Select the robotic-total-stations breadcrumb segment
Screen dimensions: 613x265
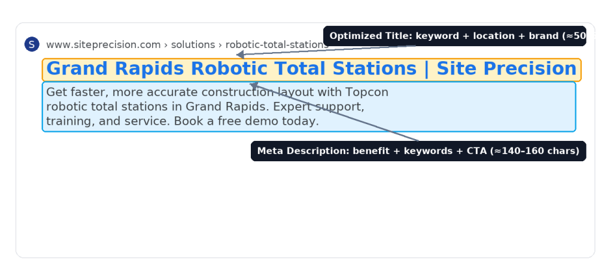tap(274, 45)
